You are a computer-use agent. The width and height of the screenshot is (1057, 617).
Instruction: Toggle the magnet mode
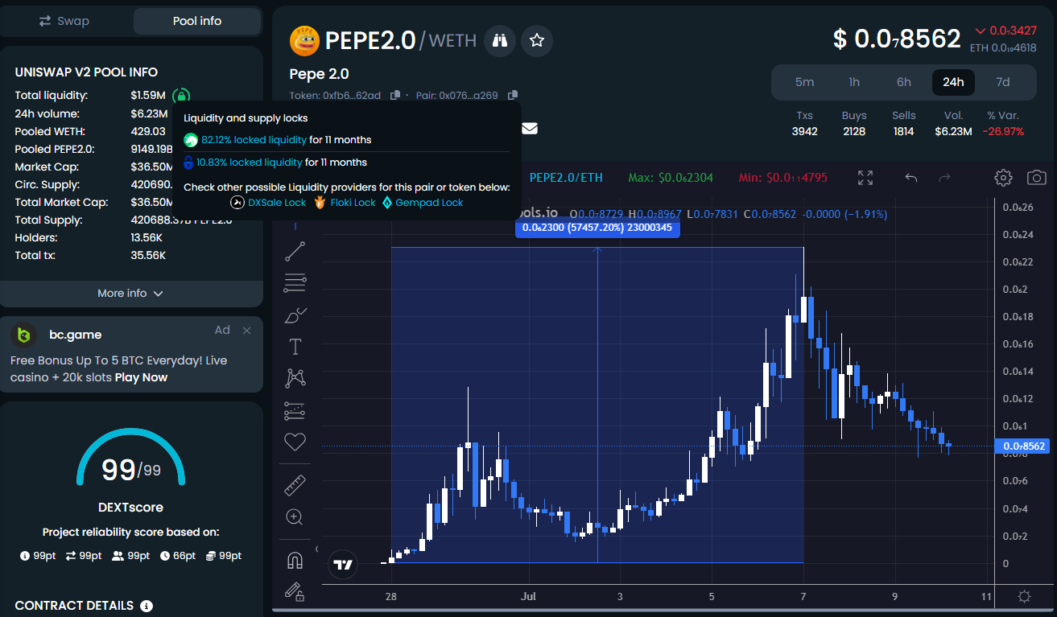pyautogui.click(x=295, y=561)
